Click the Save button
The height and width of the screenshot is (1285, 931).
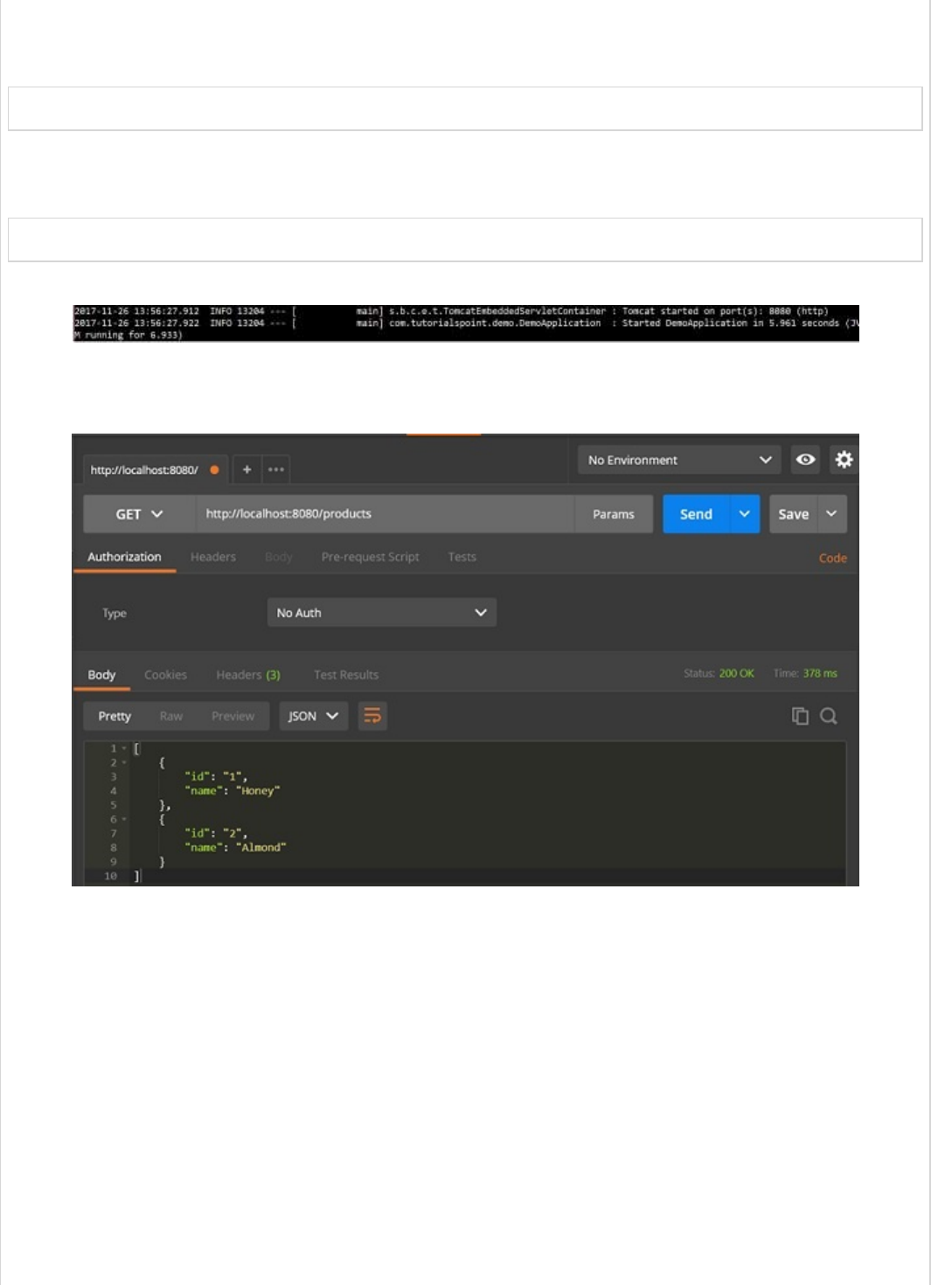(794, 514)
